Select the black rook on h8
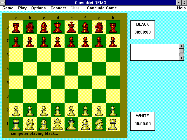This screenshot has height=140, width=187. [113, 28]
